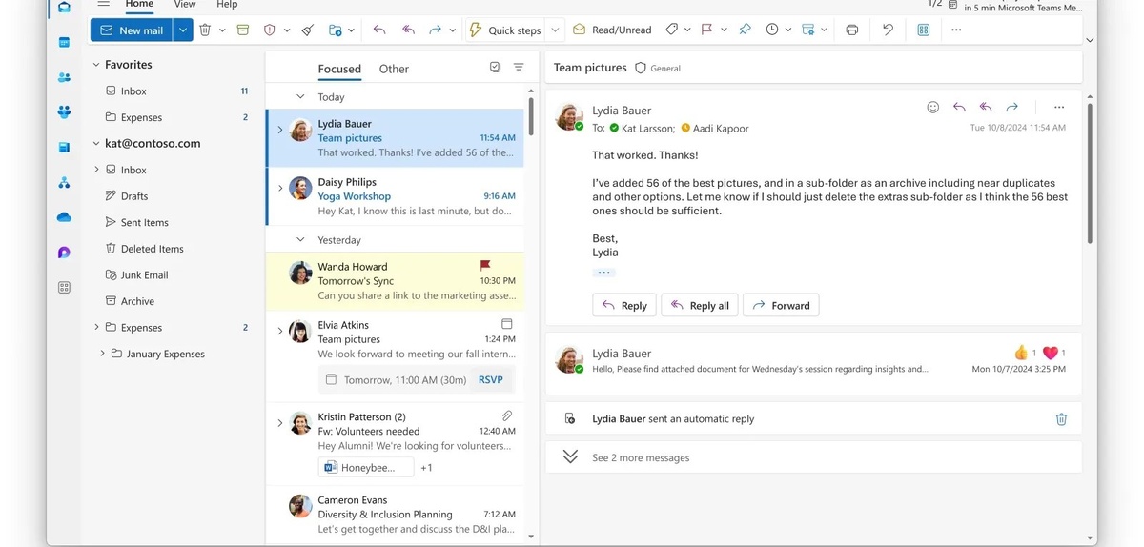This screenshot has width=1144, height=547.
Task: Click the Delete trash icon in the ribbon
Action: tap(205, 30)
